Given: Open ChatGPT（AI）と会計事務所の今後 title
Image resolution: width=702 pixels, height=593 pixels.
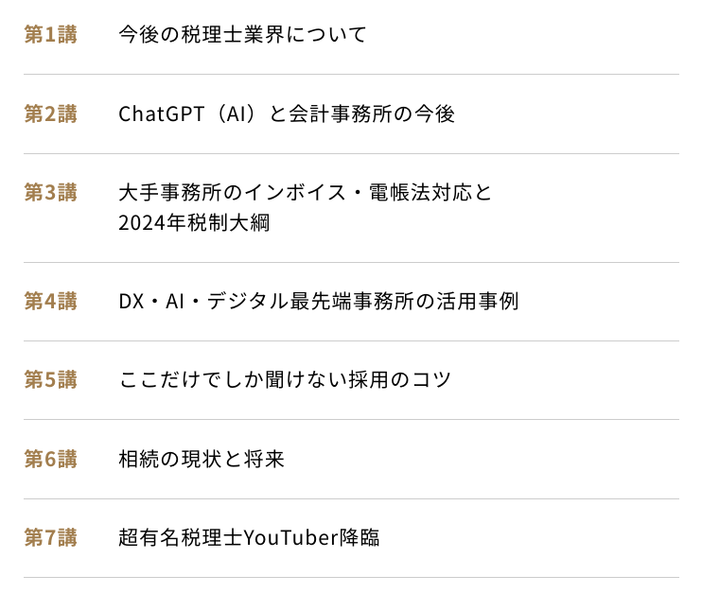Looking at the screenshot, I should 287,113.
